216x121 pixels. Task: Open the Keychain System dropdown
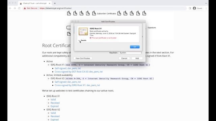131,53
